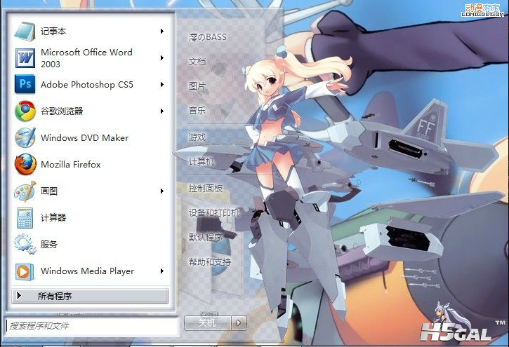Select the Adobe Photoshop CS5 label
The height and width of the screenshot is (347, 509).
(87, 85)
